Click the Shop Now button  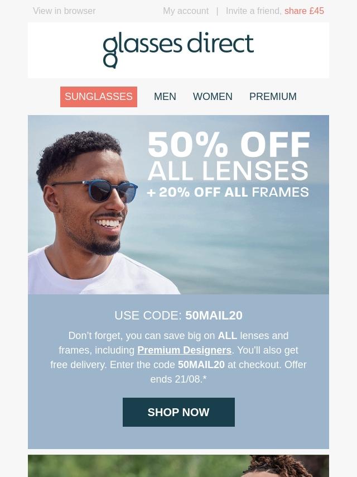coord(178,412)
